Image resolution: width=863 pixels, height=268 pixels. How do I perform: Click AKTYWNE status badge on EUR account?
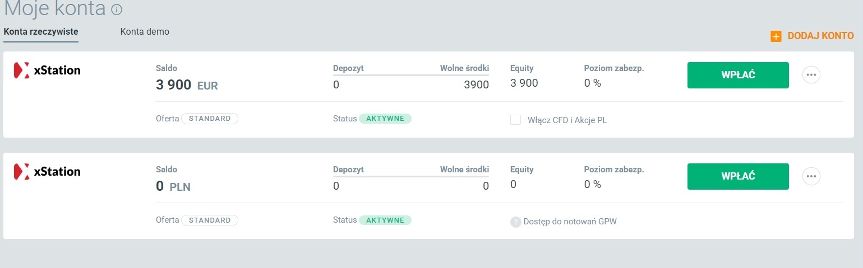385,119
